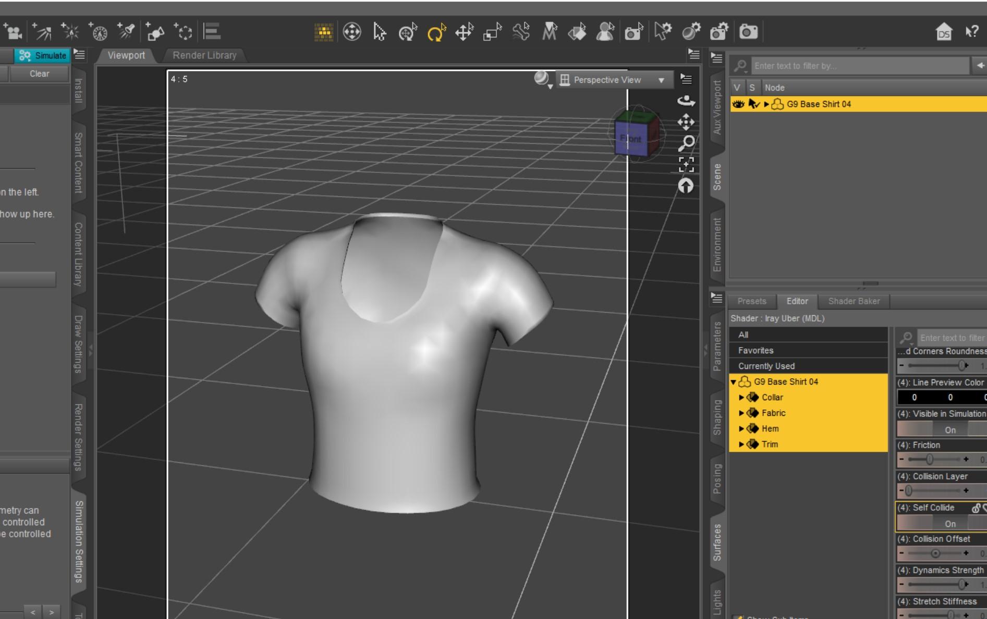
Task: Click the camera with gear icon
Action: coord(720,32)
